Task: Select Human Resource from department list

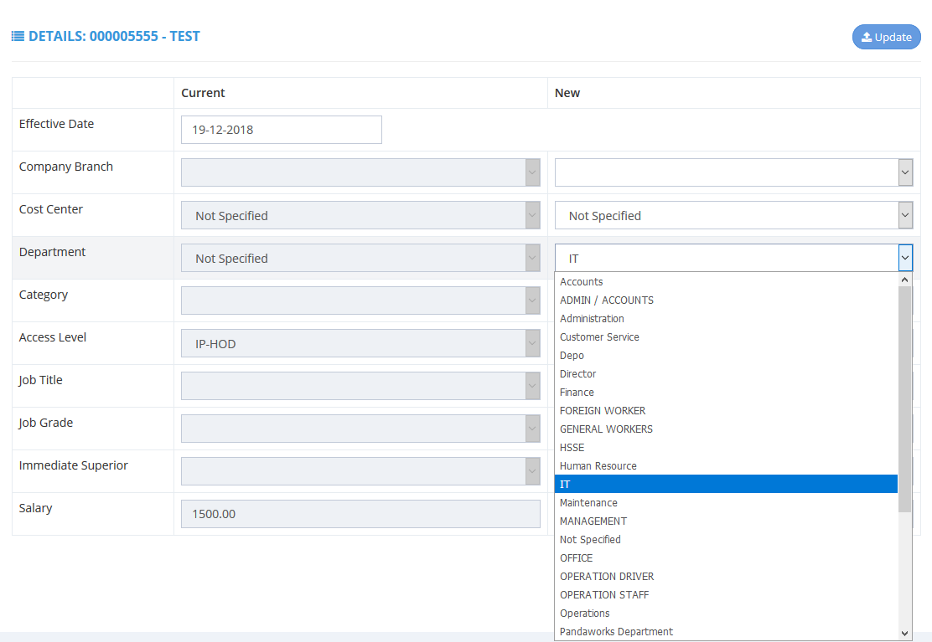Action: tap(598, 466)
